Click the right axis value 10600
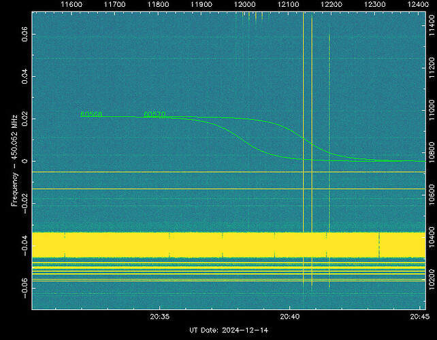Image resolution: width=437 pixels, height=340 pixels. (x=432, y=195)
